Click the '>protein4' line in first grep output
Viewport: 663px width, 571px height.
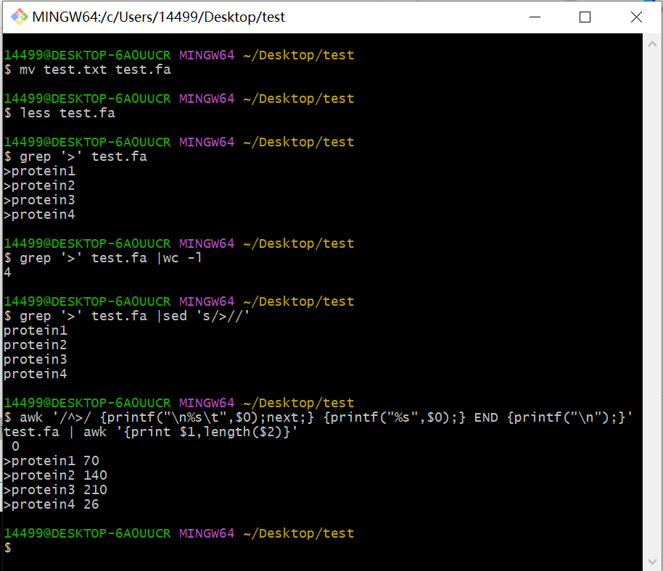pyautogui.click(x=39, y=214)
